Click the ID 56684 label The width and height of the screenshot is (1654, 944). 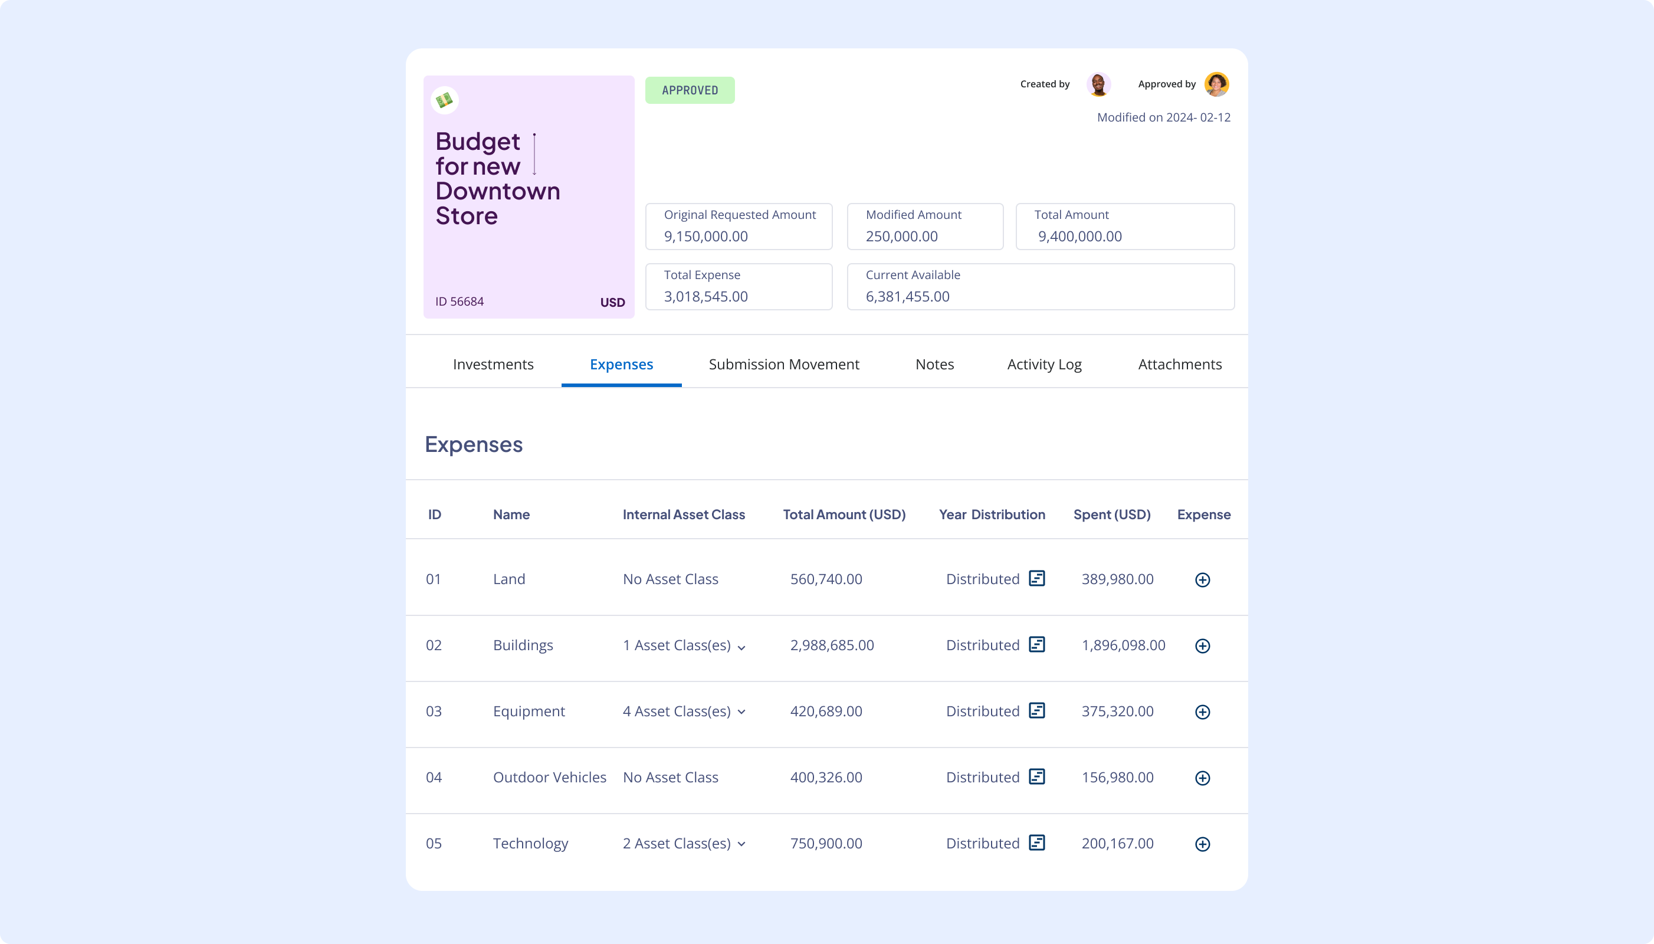click(460, 301)
